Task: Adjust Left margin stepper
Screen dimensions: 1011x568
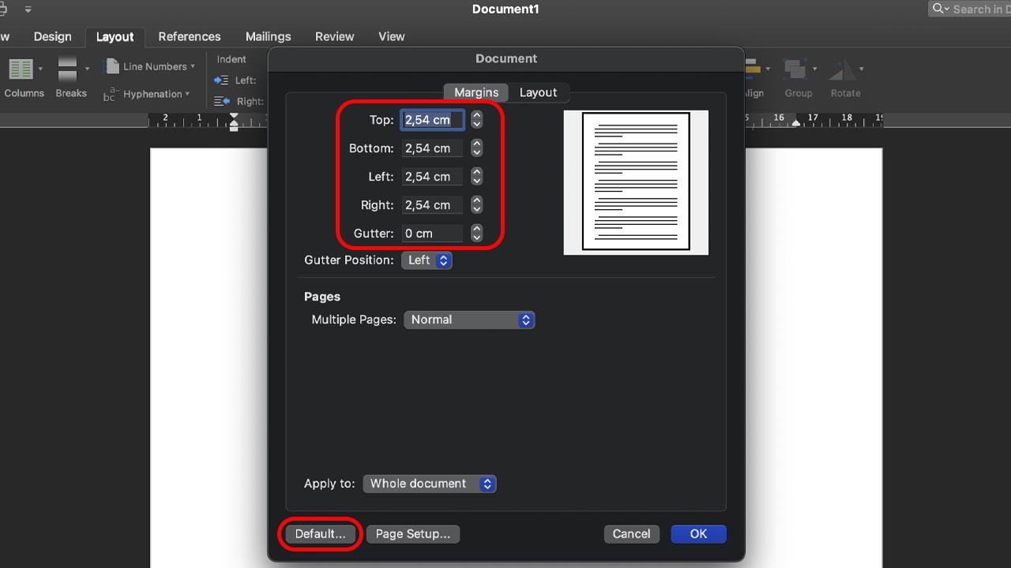Action: click(476, 177)
